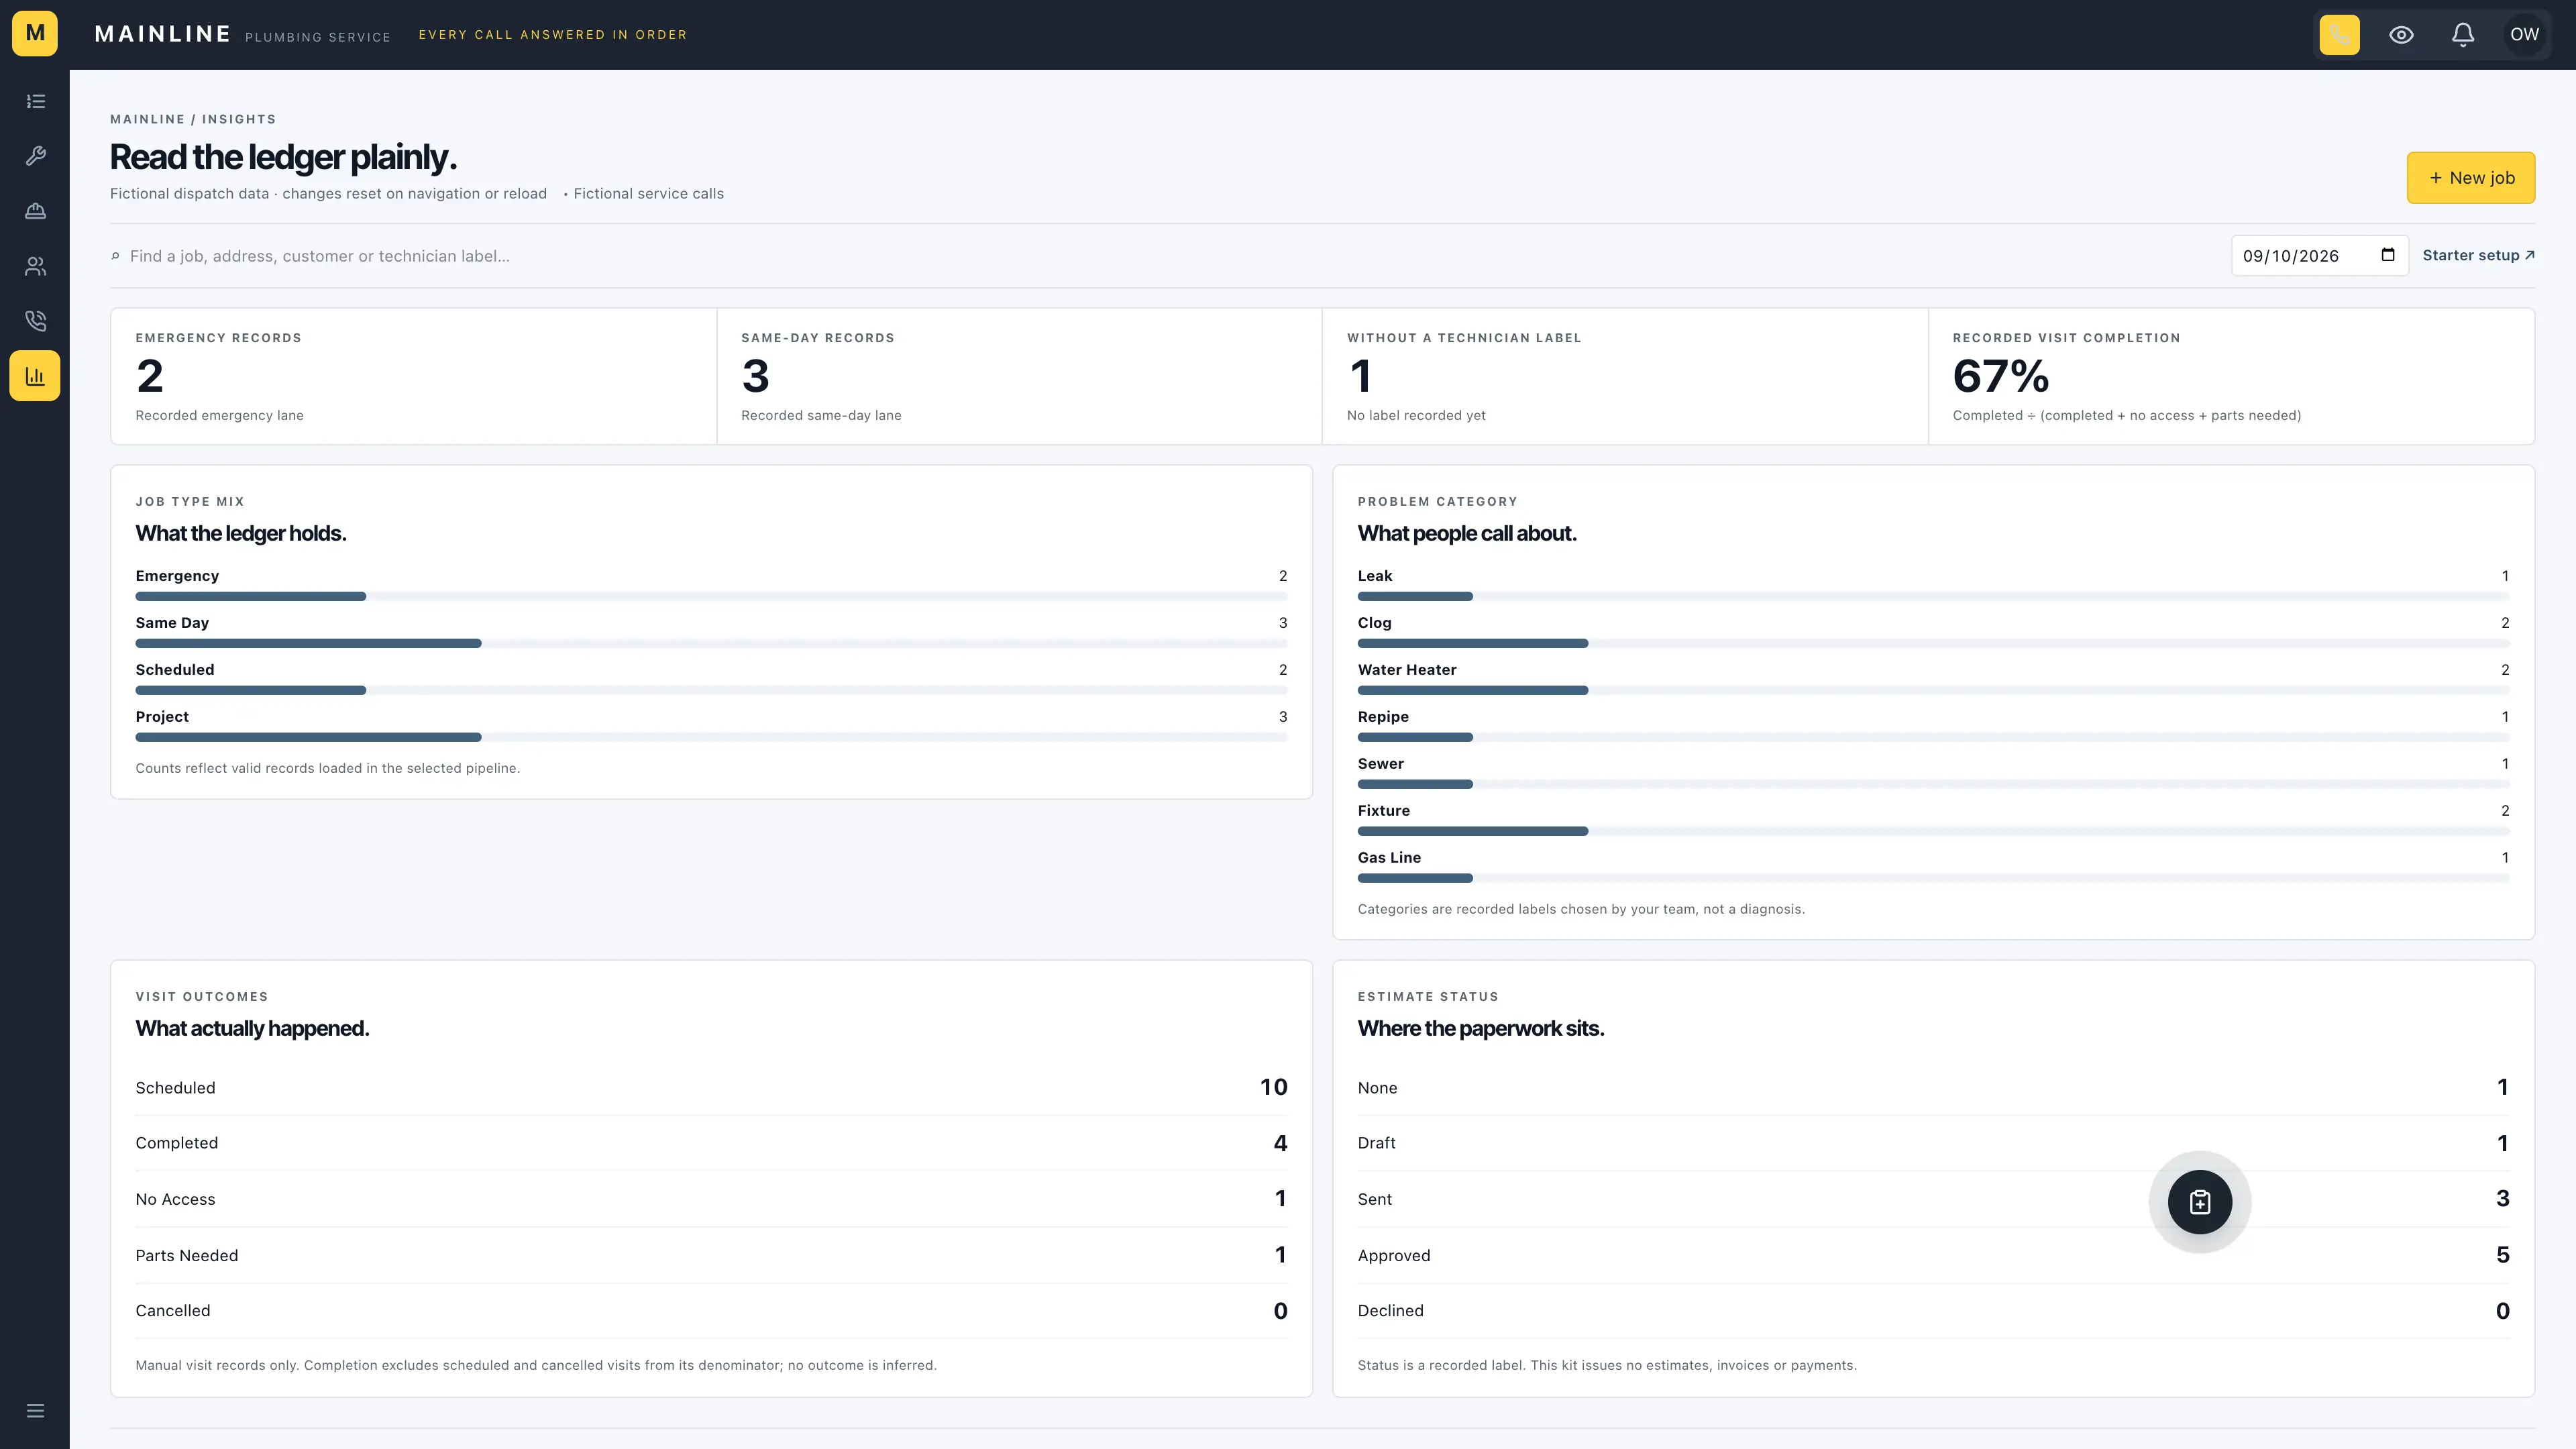Screen dimensions: 2576x1449
Task: Click the yellow phone button in header
Action: click(x=2339, y=34)
